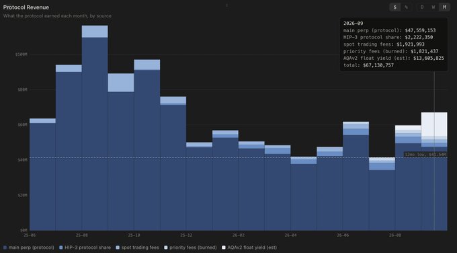The height and width of the screenshot is (253, 457).
Task: Click the '25-10' x-axis label
Action: pos(134,236)
